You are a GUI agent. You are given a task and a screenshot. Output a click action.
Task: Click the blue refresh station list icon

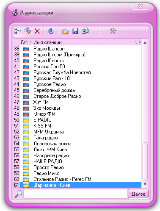[51, 31]
